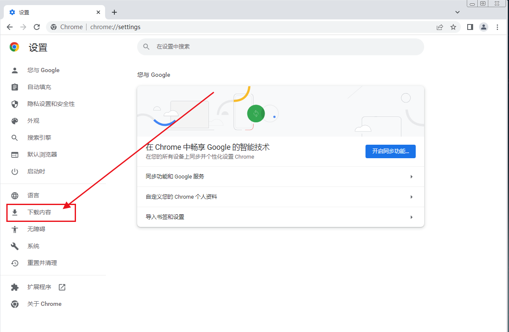
Task: Click the window icon for 默认浏览器
Action: [15, 155]
